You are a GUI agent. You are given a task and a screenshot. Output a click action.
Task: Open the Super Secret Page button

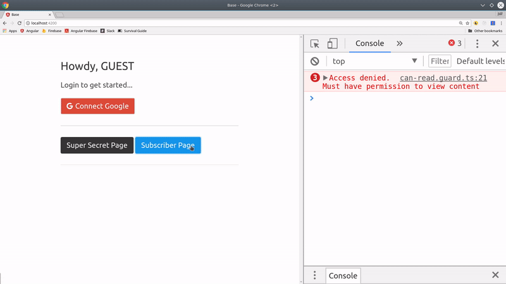coord(97,145)
